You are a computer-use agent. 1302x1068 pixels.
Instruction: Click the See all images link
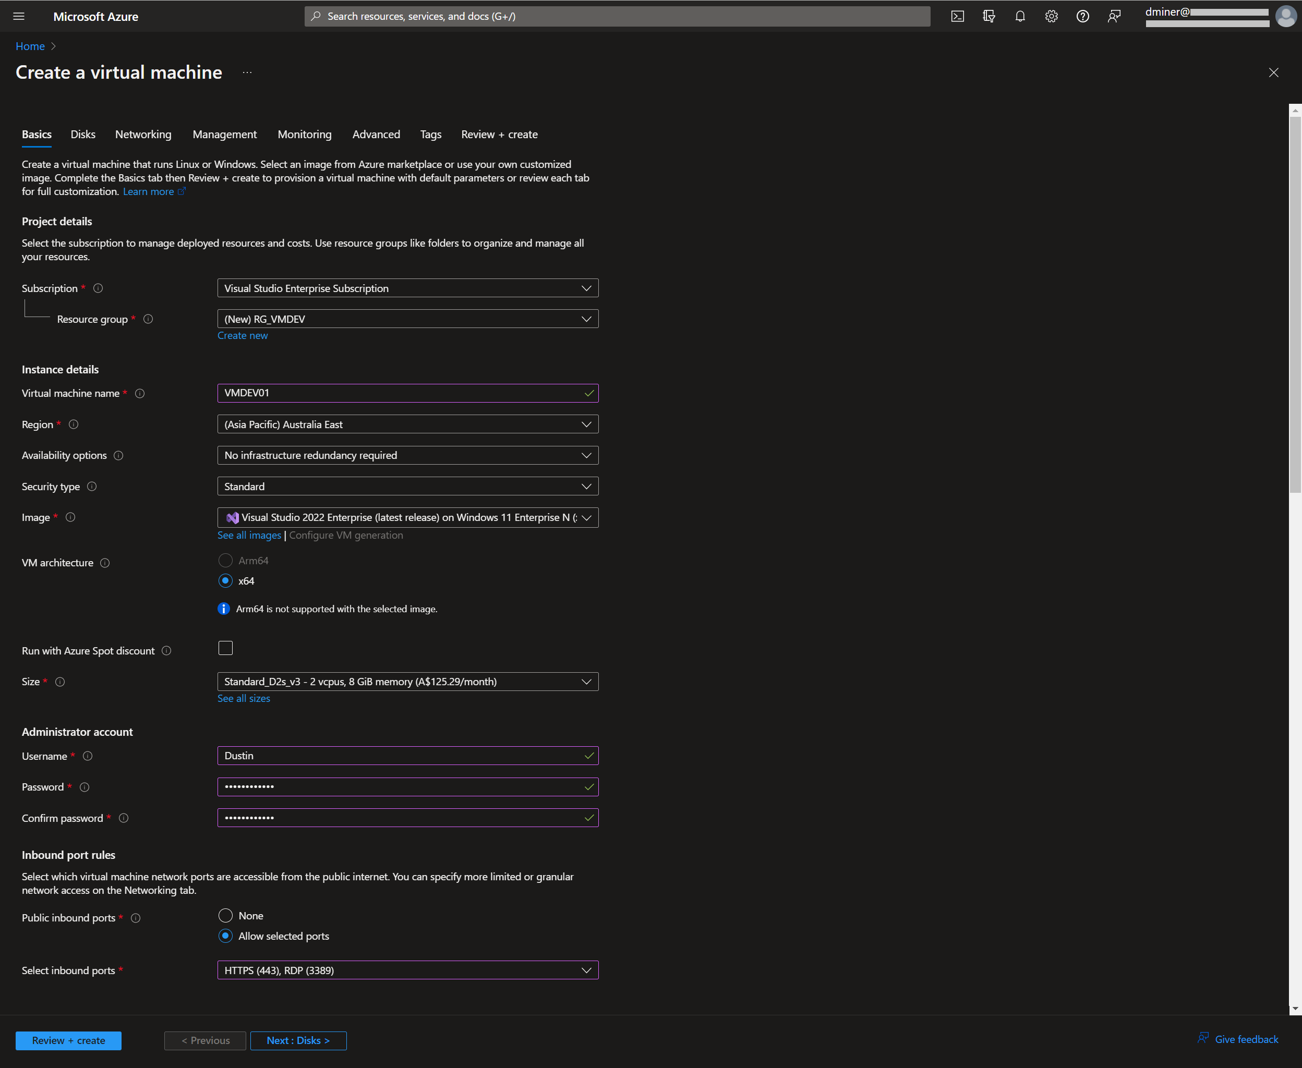tap(249, 535)
